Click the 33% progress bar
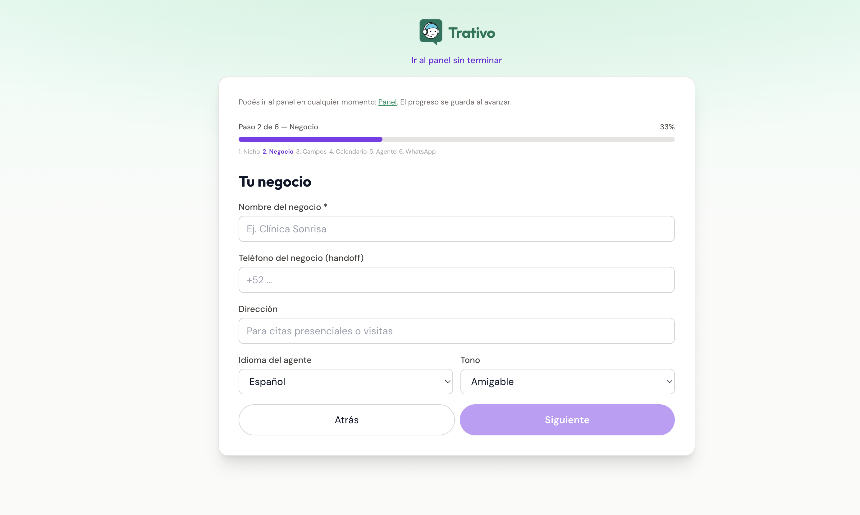860x515 pixels. pyautogui.click(x=456, y=139)
